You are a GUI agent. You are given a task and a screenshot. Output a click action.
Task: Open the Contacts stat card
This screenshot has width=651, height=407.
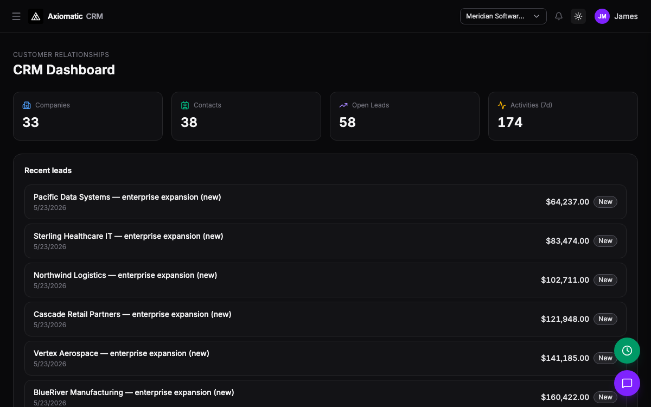[246, 116]
